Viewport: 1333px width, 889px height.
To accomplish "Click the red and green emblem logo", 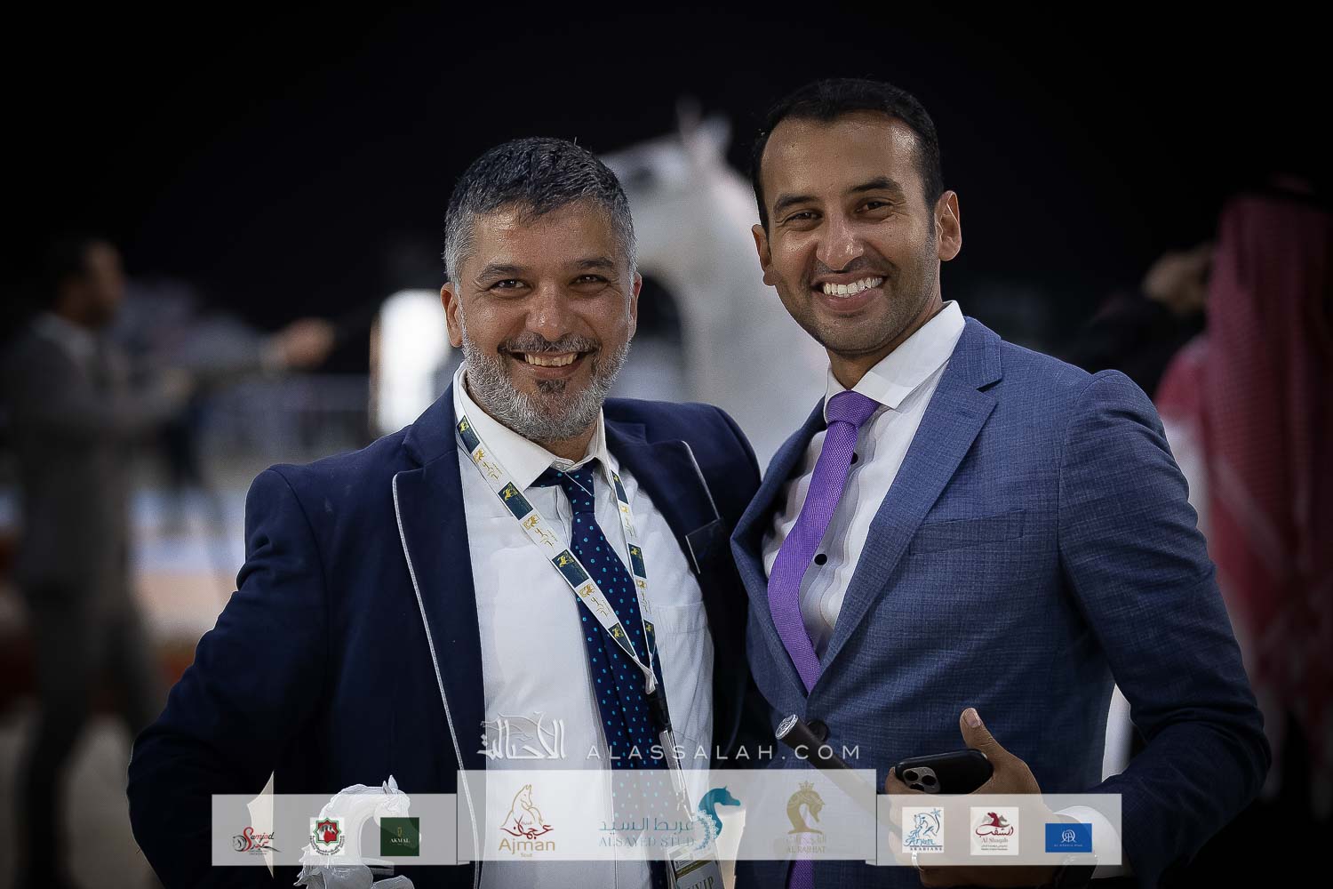I will pyautogui.click(x=327, y=836).
